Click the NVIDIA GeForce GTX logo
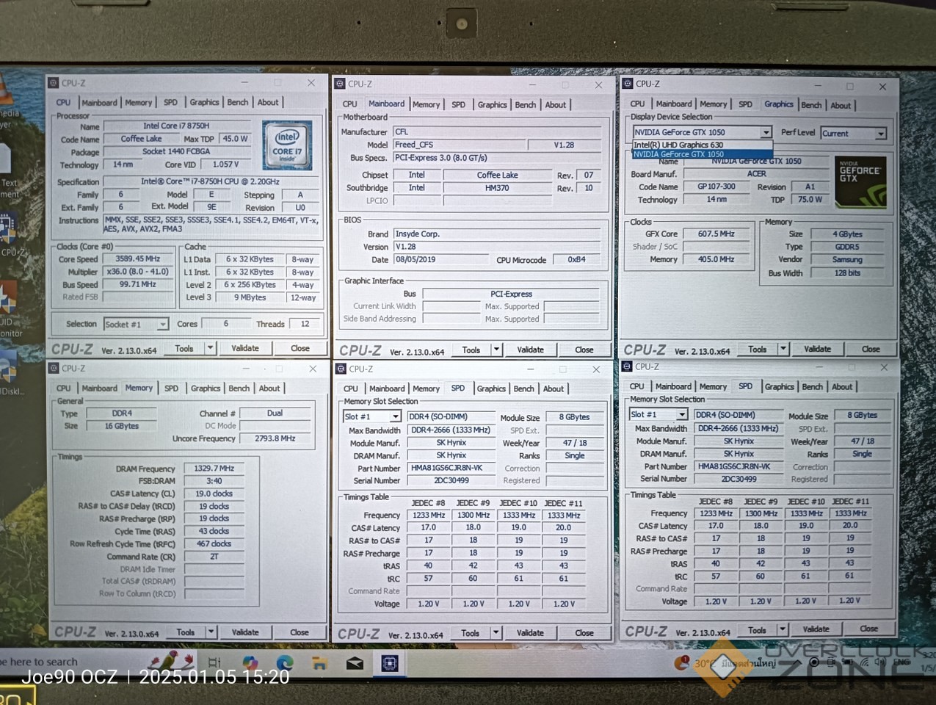This screenshot has width=936, height=705. click(860, 181)
